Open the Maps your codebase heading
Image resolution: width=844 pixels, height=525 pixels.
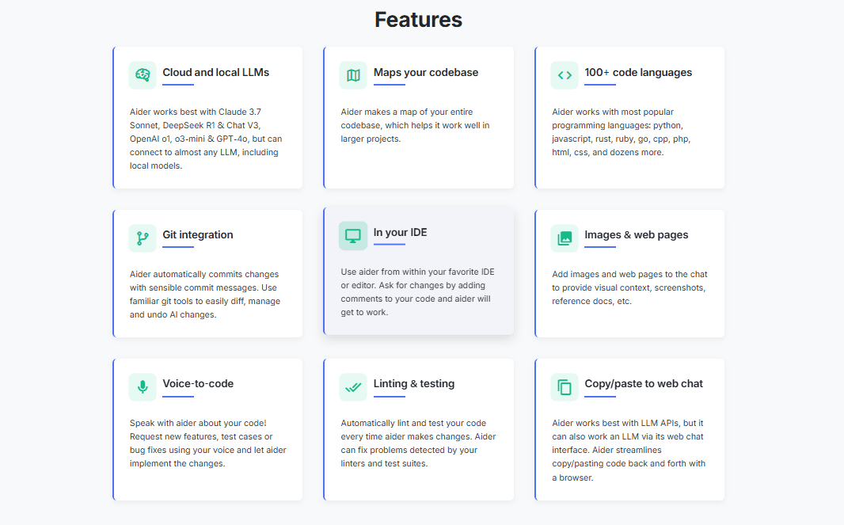(x=425, y=72)
